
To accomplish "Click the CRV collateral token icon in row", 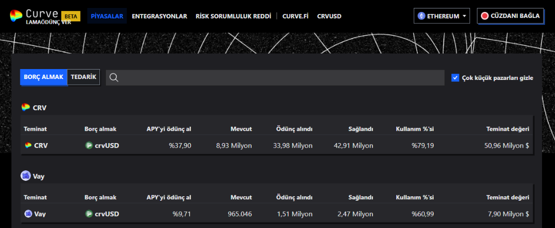I will (28, 145).
